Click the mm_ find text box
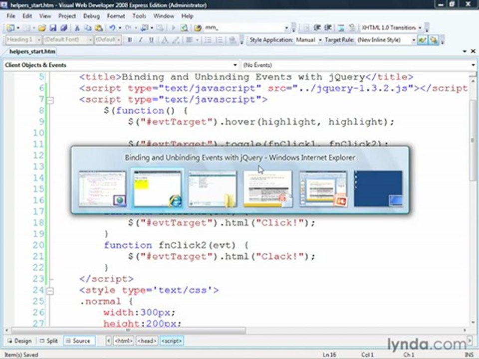This screenshot has height=359, width=479. click(244, 28)
